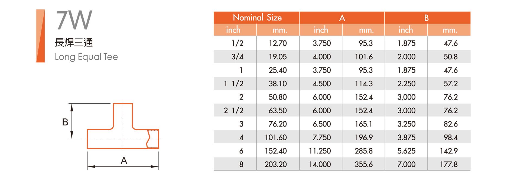
Task: Click the orange vertical accent bar
Action: pos(40,36)
